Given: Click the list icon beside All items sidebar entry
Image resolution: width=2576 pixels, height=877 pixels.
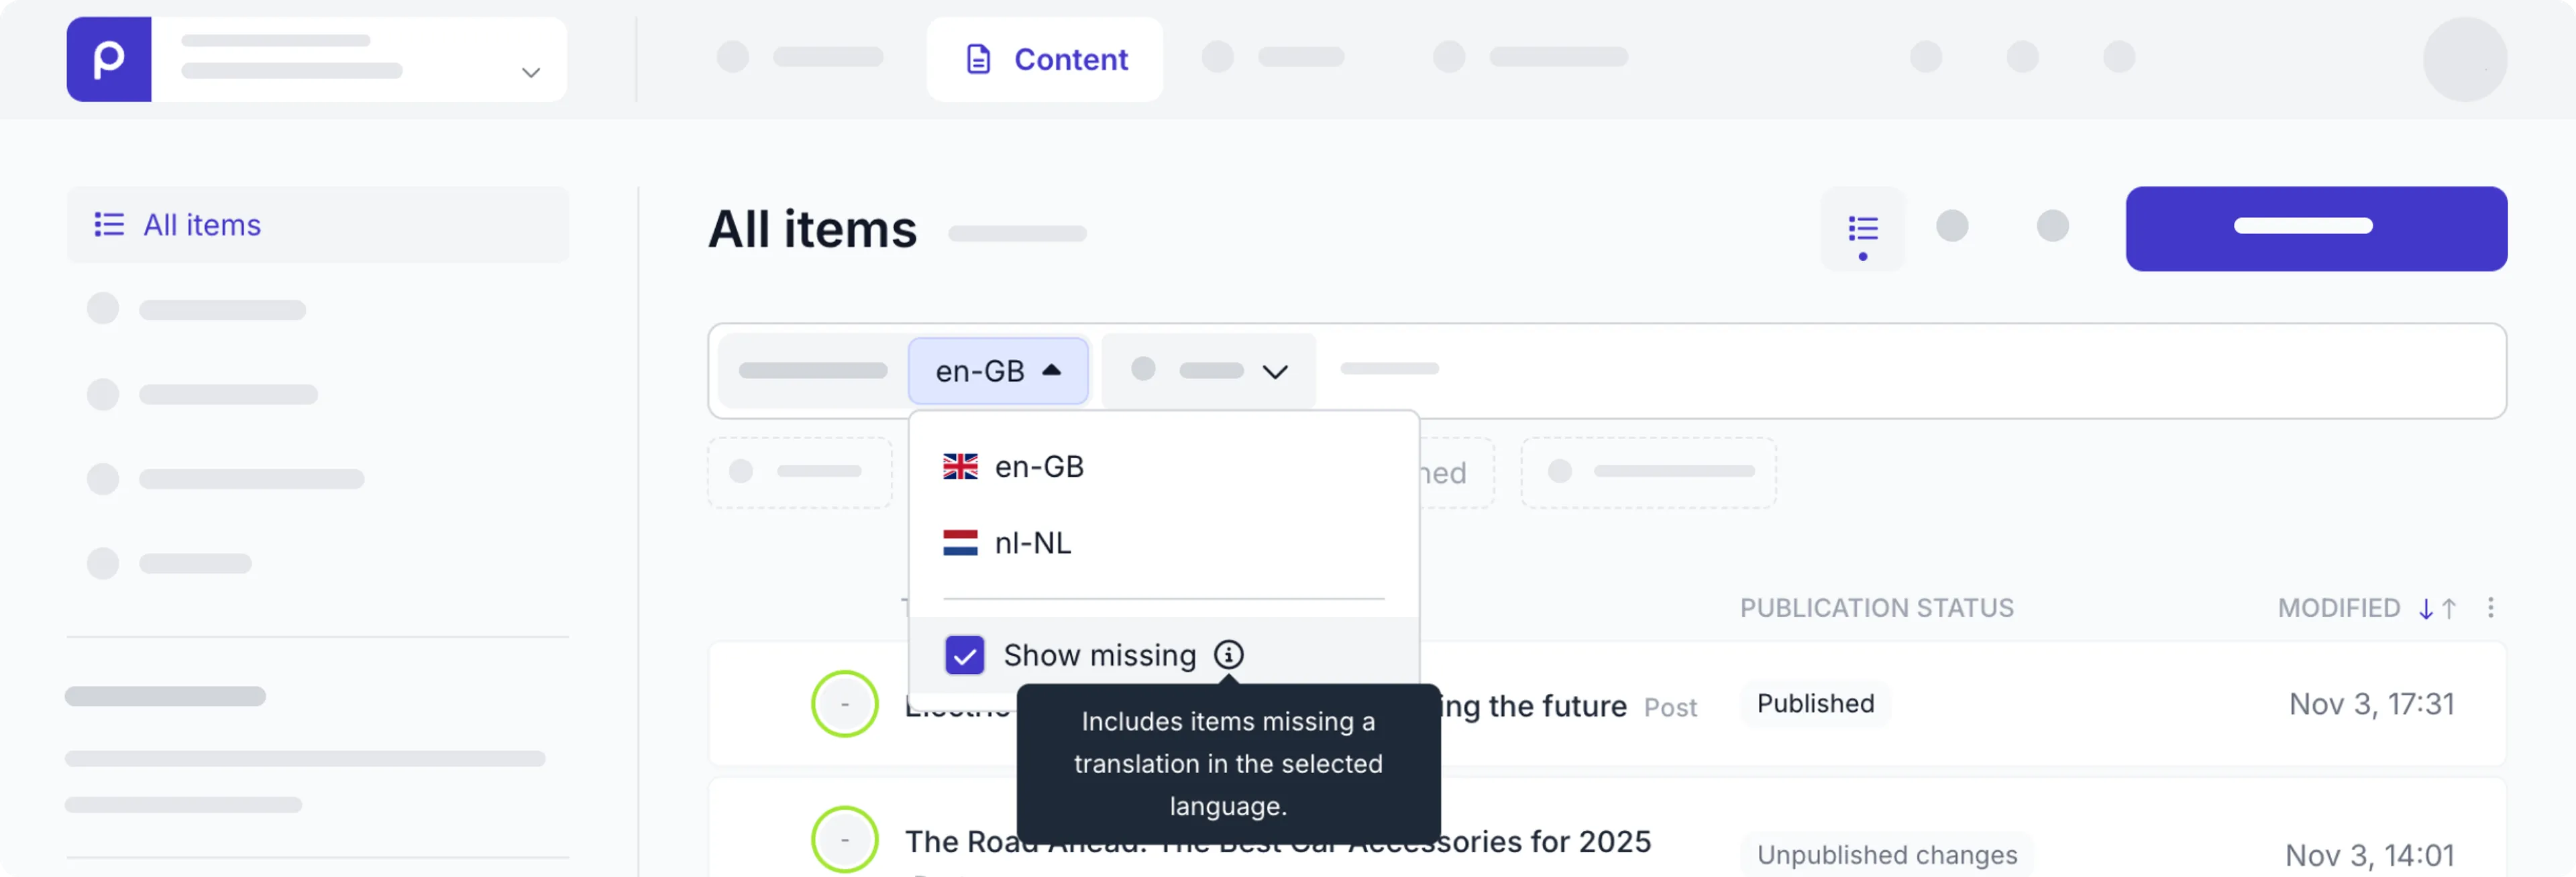Looking at the screenshot, I should point(109,224).
